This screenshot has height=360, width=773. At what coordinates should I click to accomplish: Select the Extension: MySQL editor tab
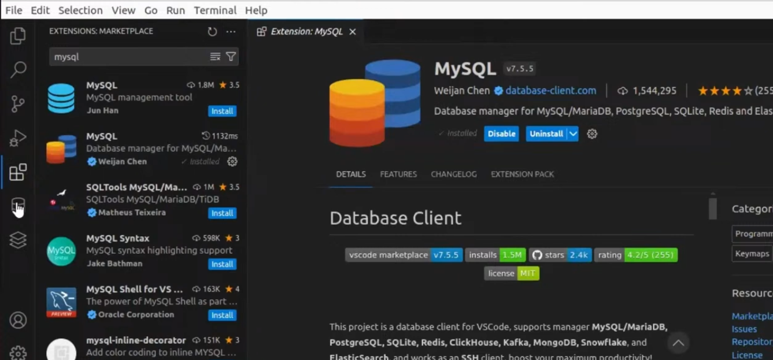pos(306,32)
